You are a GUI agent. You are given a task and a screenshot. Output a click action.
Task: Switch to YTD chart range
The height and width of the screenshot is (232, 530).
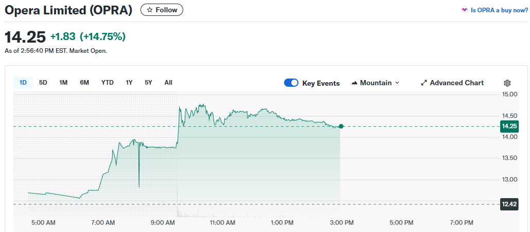108,83
